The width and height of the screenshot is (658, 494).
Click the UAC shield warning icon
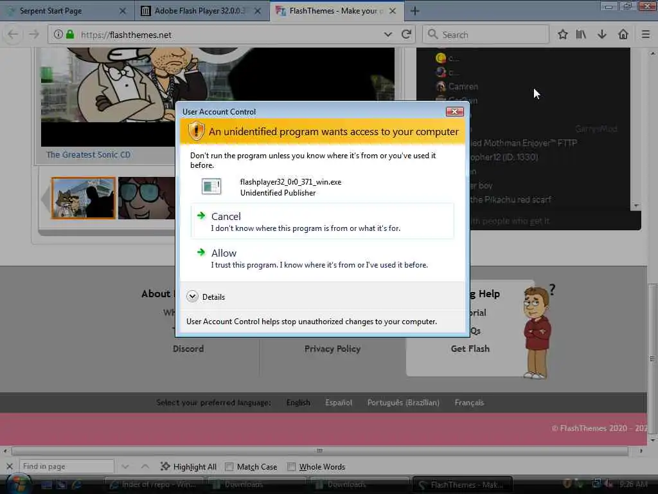click(196, 131)
